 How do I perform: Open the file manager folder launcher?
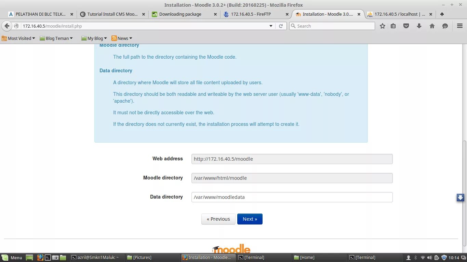click(x=63, y=258)
